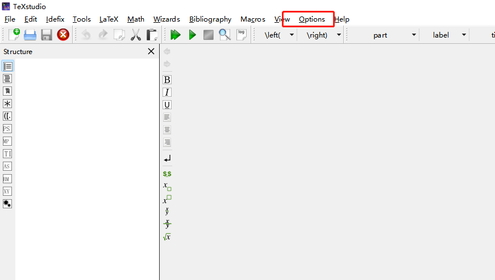Show the XY xypic commands panel

click(7, 191)
